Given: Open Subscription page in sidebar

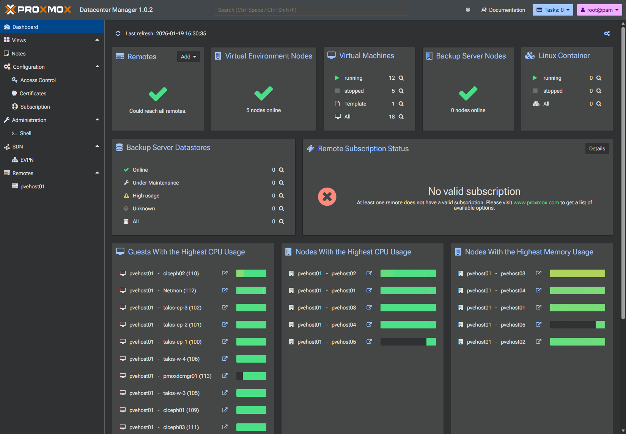Looking at the screenshot, I should pyautogui.click(x=52, y=107).
